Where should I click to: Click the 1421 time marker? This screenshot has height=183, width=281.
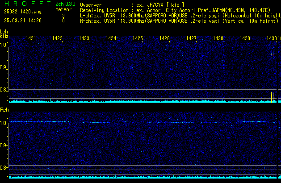31,39
